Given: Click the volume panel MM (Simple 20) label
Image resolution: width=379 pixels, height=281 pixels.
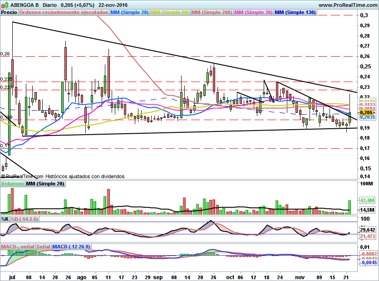Looking at the screenshot, I should click(45, 184).
